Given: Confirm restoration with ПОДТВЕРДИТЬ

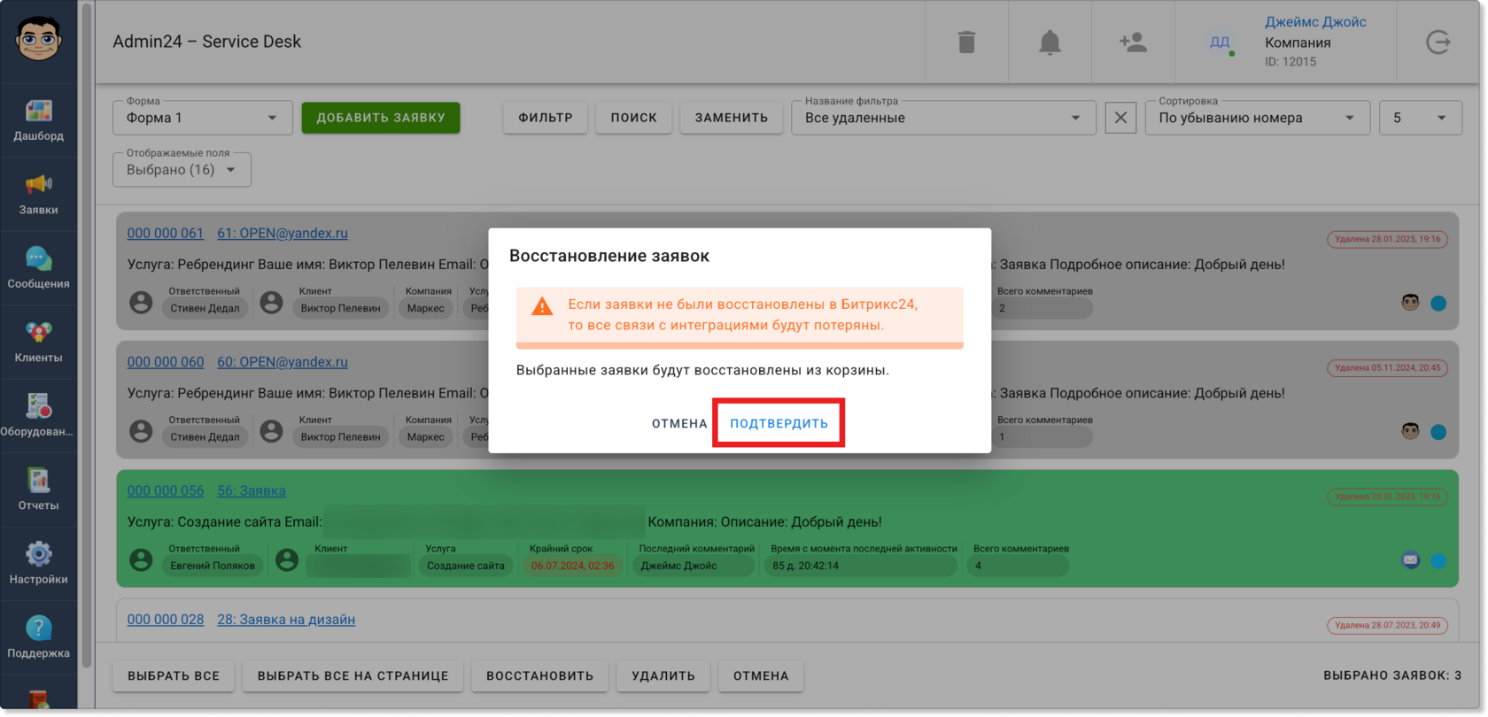Looking at the screenshot, I should 779,423.
